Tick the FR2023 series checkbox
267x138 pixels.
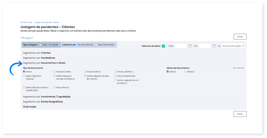185,72
